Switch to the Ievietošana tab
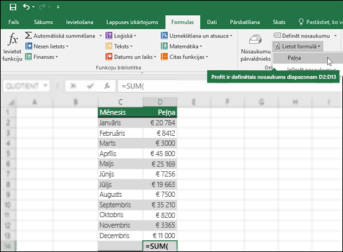The image size is (343, 252). point(80,22)
